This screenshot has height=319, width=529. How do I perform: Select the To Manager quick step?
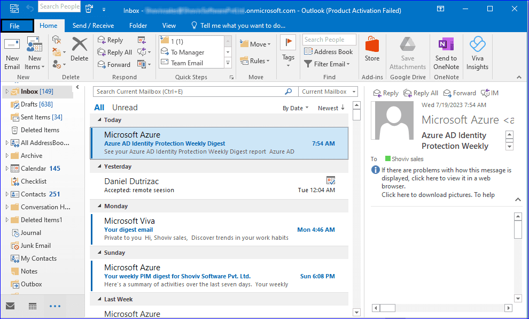coord(191,52)
